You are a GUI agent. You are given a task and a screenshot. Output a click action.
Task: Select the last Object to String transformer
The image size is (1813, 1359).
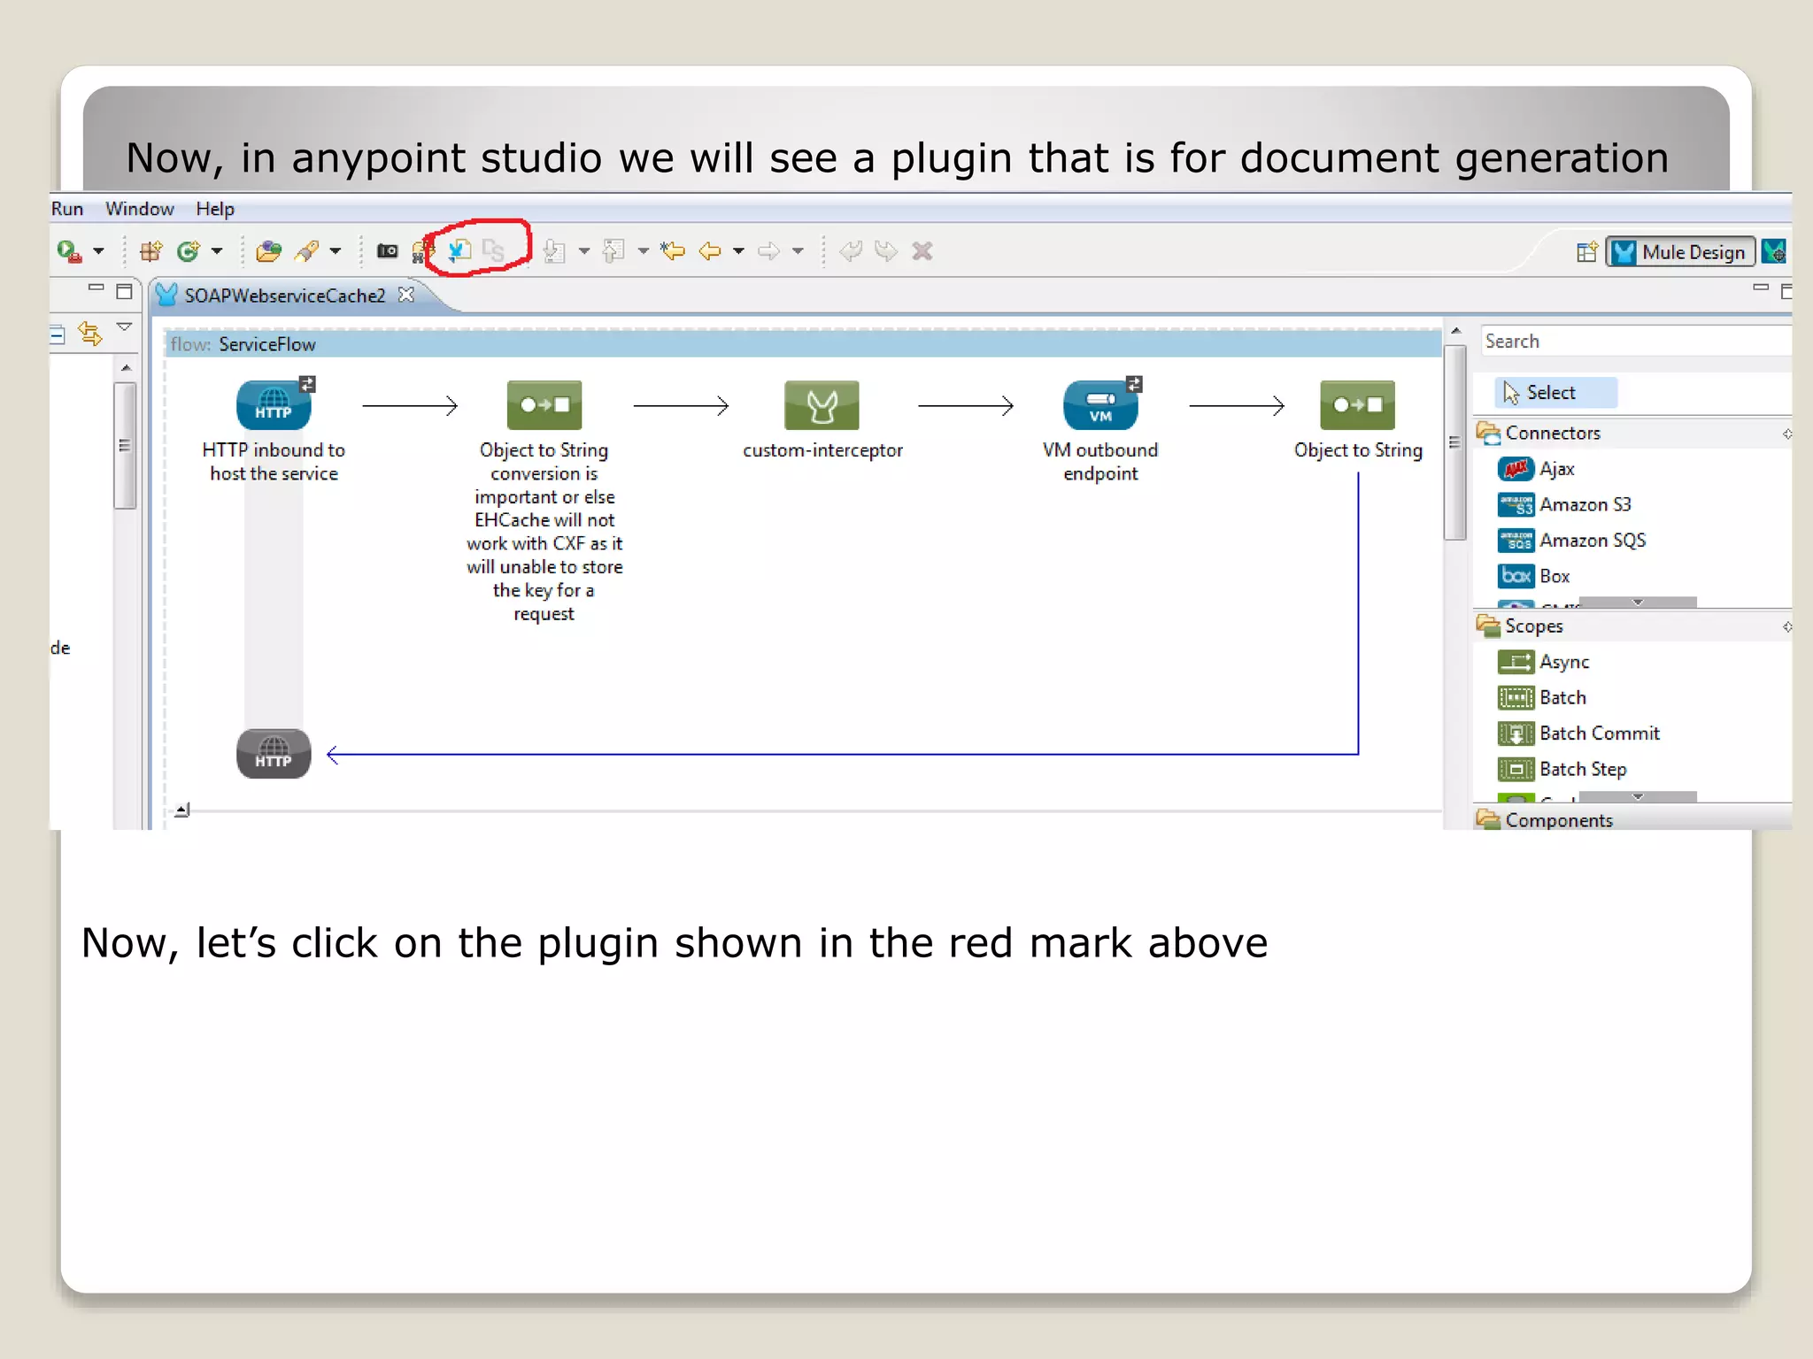pos(1358,405)
